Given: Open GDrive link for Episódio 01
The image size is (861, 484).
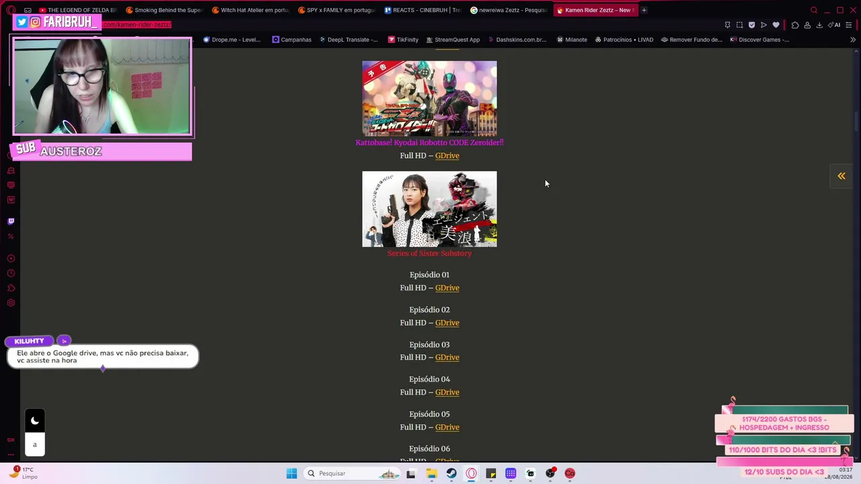Looking at the screenshot, I should (x=447, y=288).
